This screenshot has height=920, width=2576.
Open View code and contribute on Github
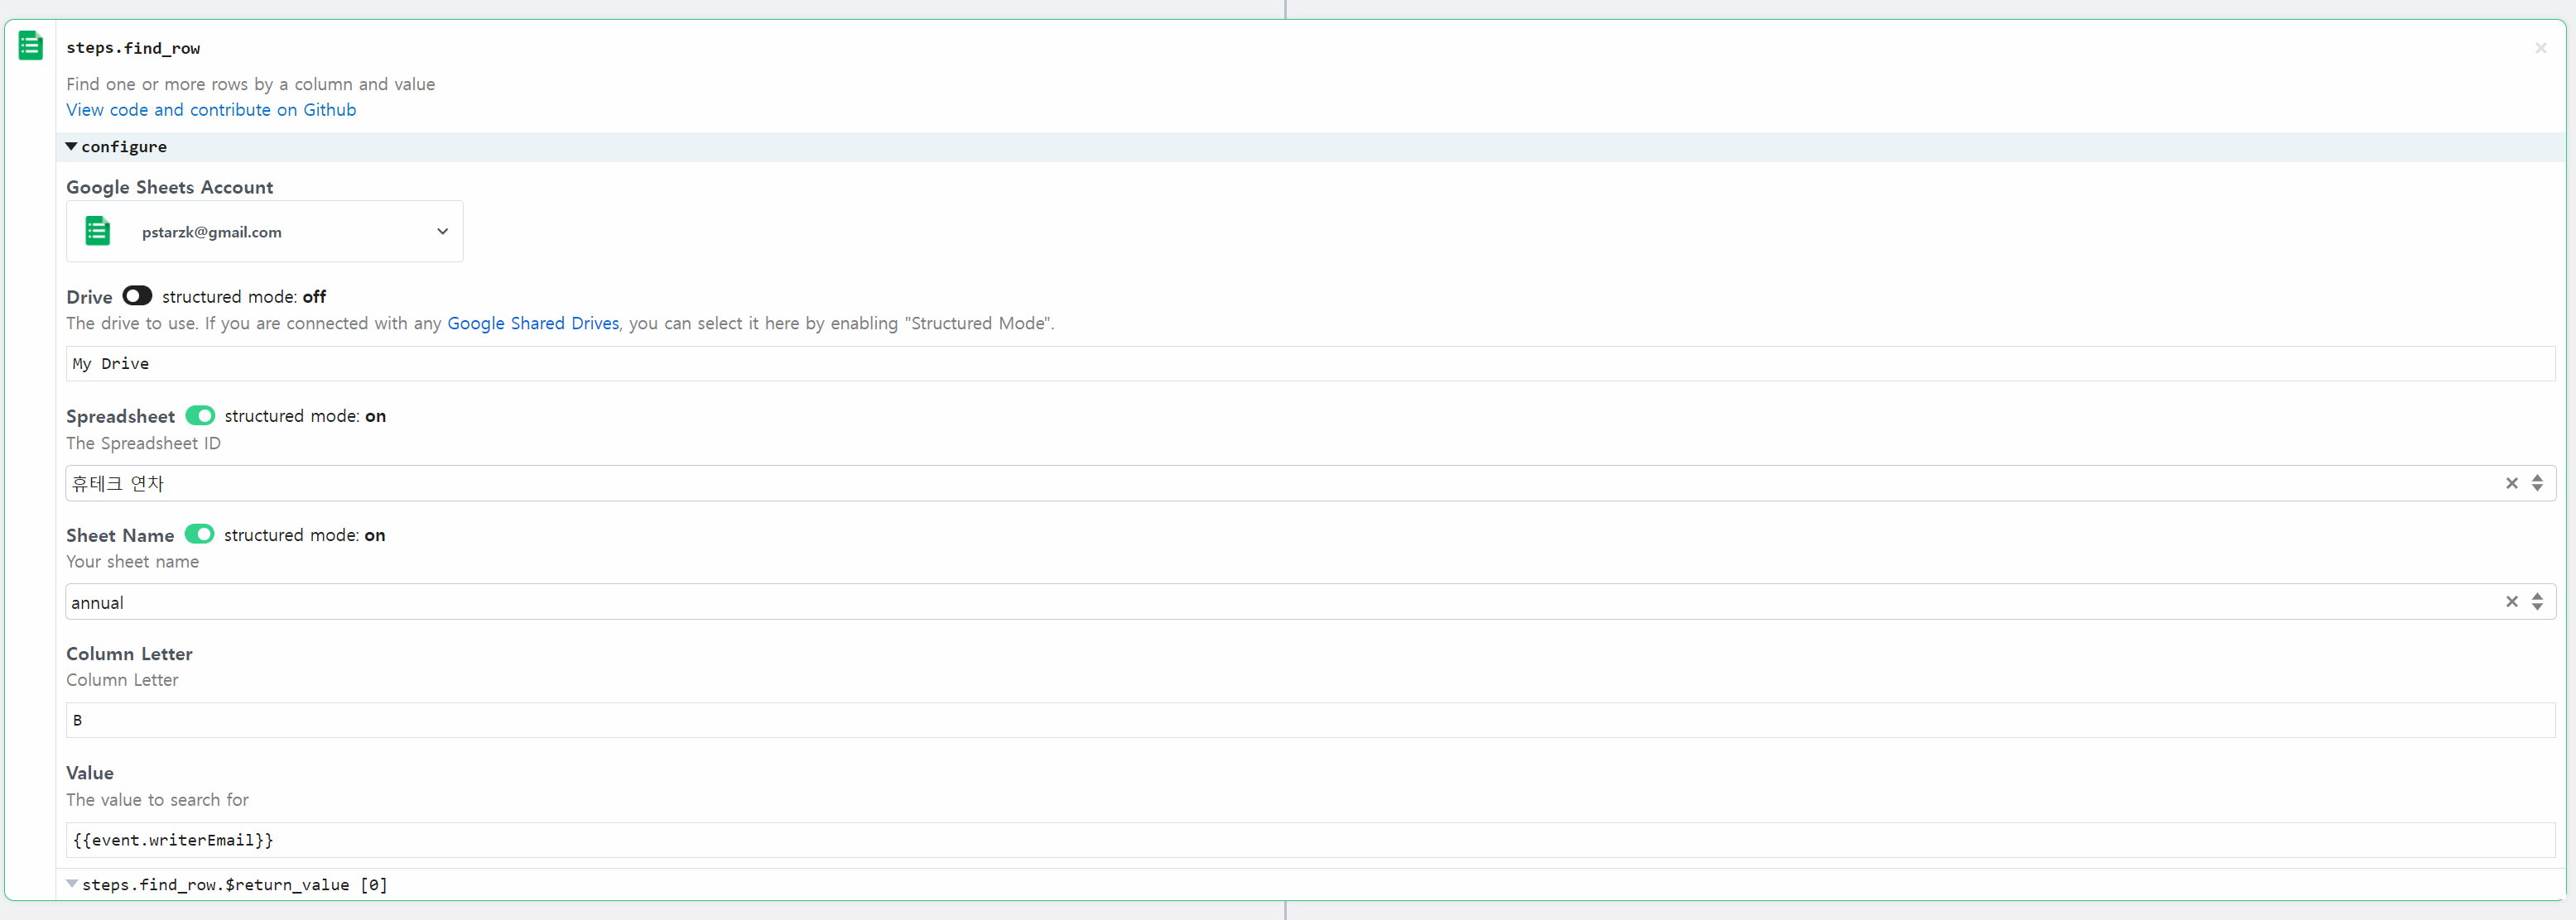tap(211, 110)
